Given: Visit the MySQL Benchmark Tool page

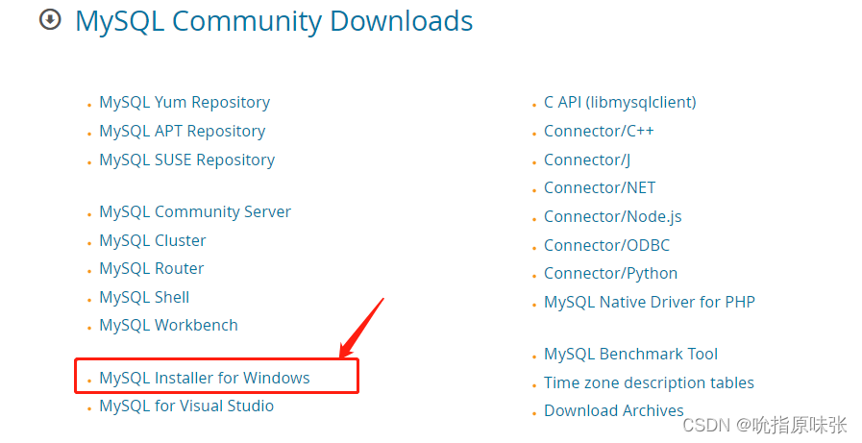Looking at the screenshot, I should point(630,354).
